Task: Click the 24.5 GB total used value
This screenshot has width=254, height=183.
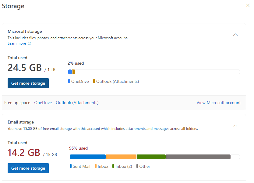Action: (x=25, y=68)
